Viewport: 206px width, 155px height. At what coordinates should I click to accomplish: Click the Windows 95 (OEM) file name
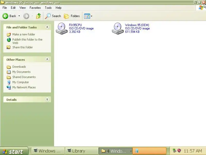(137, 25)
